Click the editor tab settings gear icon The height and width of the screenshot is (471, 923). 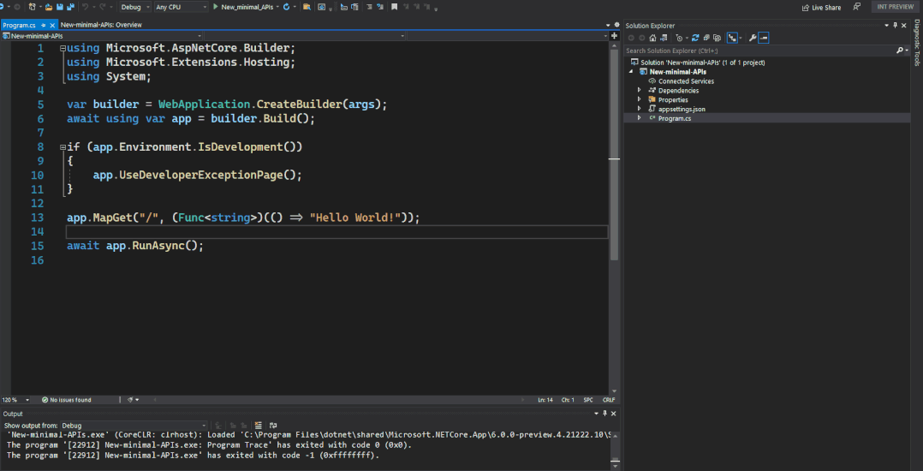tap(616, 26)
